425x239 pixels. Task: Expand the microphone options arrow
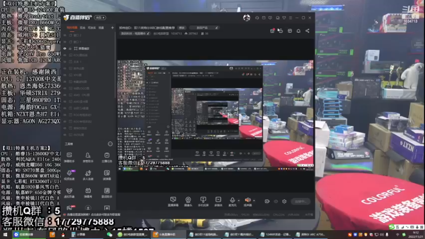(x=239, y=201)
